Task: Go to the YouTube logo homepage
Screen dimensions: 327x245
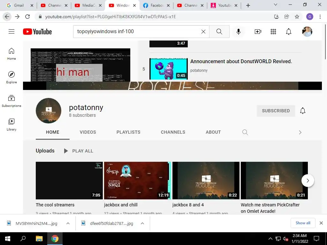Action: click(x=37, y=32)
